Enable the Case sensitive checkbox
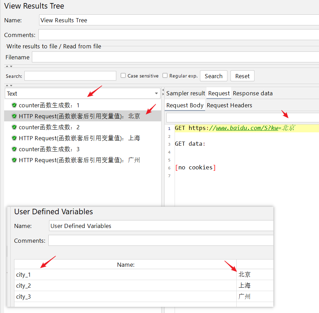This screenshot has width=319, height=313. tap(123, 76)
